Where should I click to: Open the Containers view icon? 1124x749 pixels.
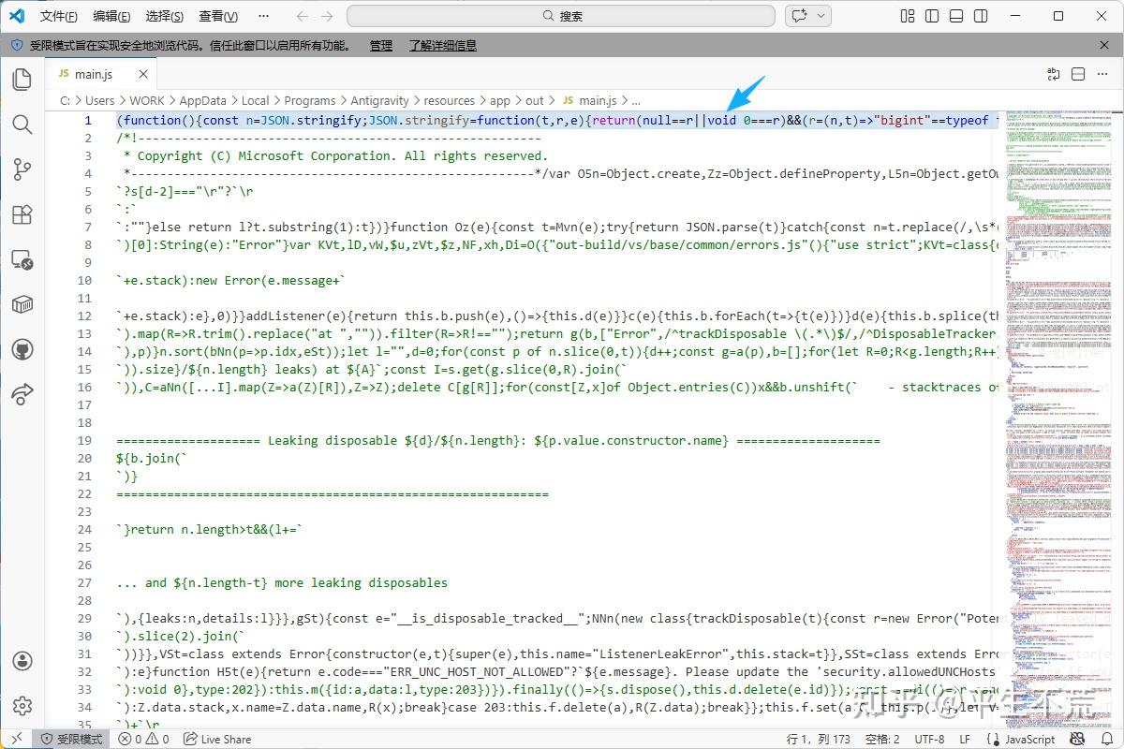click(22, 304)
